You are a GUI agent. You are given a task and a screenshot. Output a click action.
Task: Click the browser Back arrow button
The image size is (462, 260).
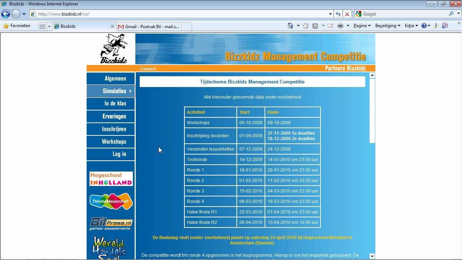[6, 14]
